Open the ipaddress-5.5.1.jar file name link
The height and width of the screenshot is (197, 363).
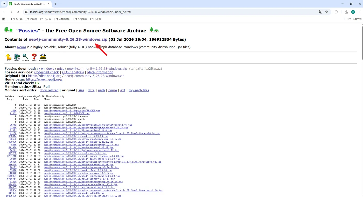pos(75,153)
